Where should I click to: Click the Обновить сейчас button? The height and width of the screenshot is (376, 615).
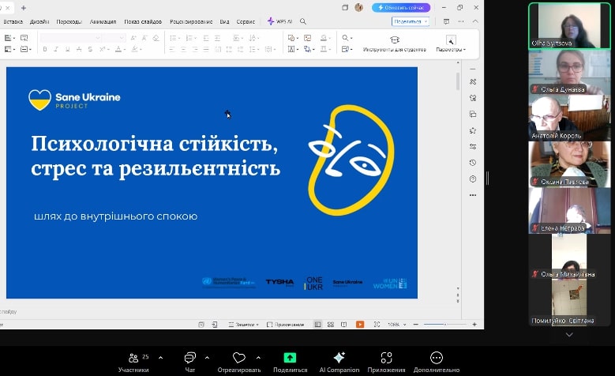coord(401,7)
